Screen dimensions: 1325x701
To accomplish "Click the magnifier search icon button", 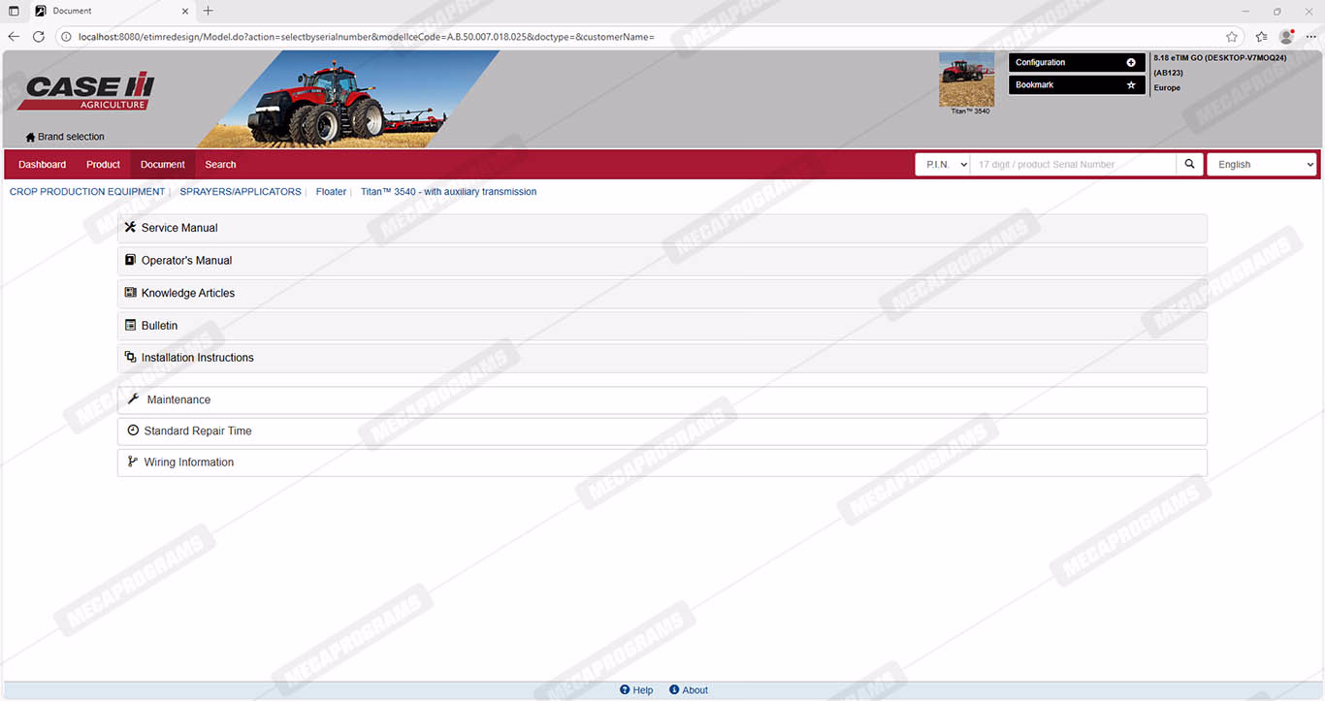I will [1190, 165].
